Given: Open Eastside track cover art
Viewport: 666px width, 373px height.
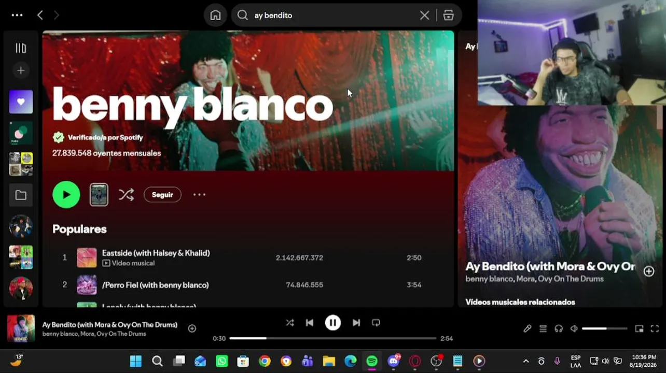Looking at the screenshot, I should 87,258.
